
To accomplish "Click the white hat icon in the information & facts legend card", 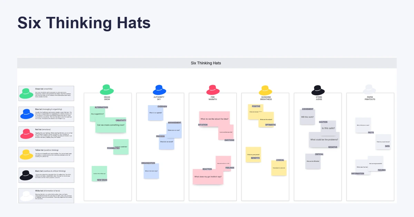I will pos(26,196).
